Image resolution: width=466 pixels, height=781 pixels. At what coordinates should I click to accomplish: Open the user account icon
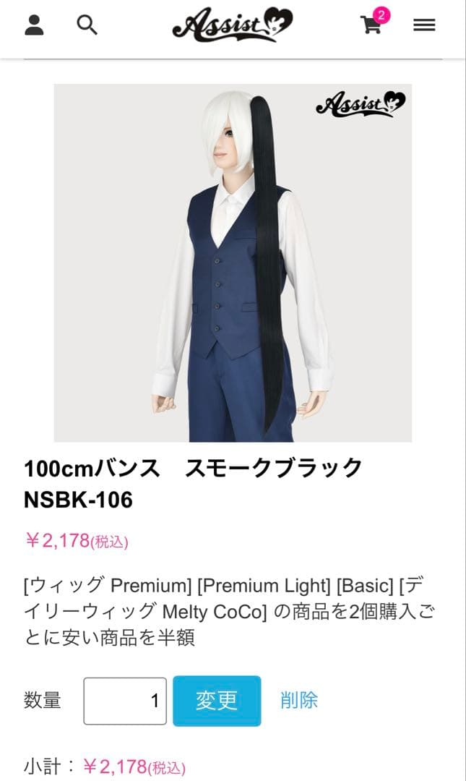coord(34,25)
